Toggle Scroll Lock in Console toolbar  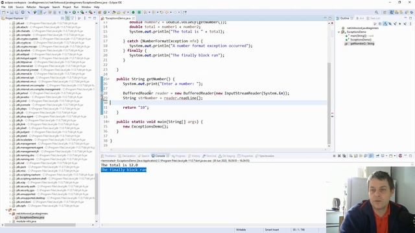pos(355,156)
